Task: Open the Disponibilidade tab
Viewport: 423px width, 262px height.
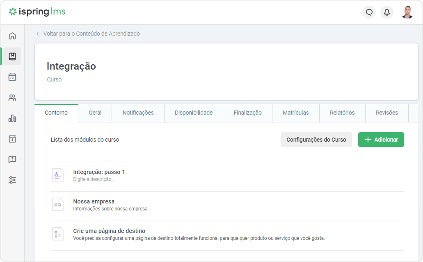Action: coord(194,113)
